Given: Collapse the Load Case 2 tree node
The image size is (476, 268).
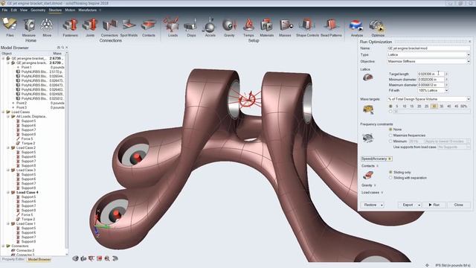Looking at the screenshot, I should [8, 147].
